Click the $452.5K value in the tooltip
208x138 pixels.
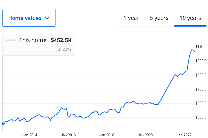pyautogui.click(x=61, y=40)
